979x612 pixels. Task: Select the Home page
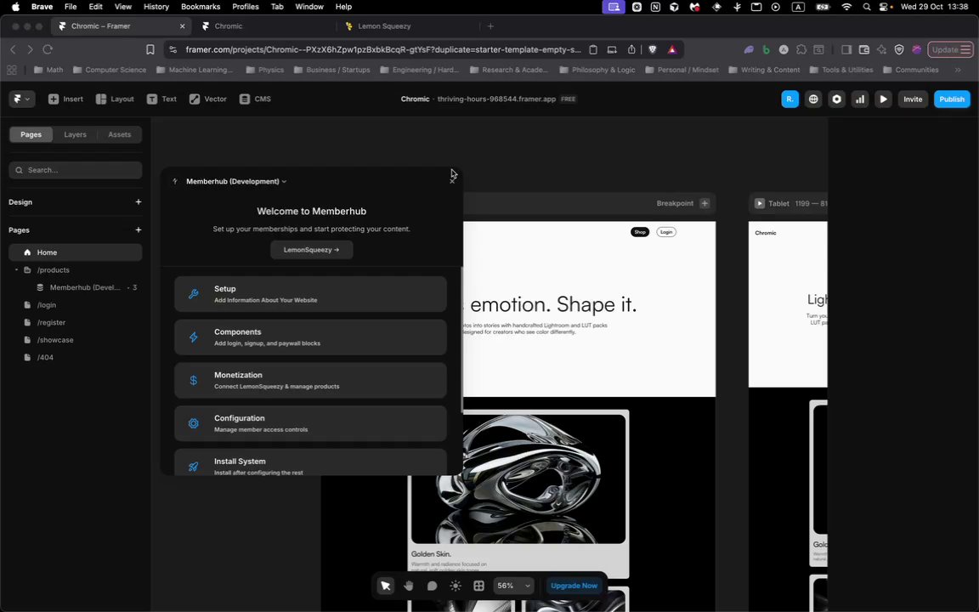point(76,252)
